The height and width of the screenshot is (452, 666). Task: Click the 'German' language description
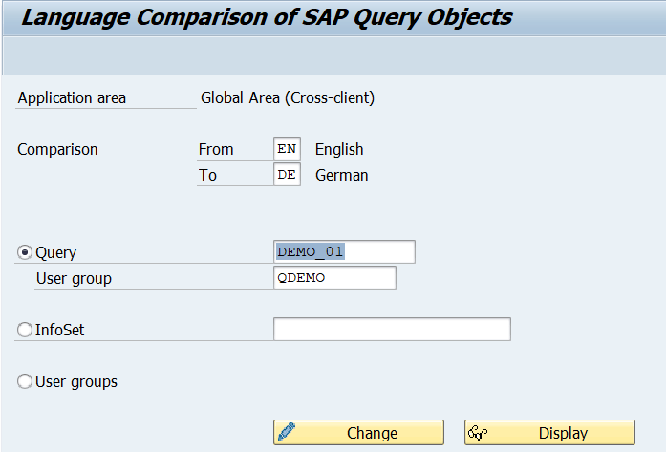pyautogui.click(x=341, y=175)
